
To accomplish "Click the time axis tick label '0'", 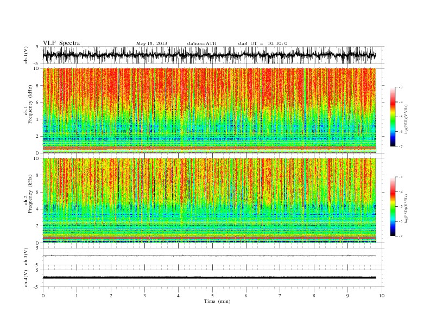I will click(x=43, y=296).
